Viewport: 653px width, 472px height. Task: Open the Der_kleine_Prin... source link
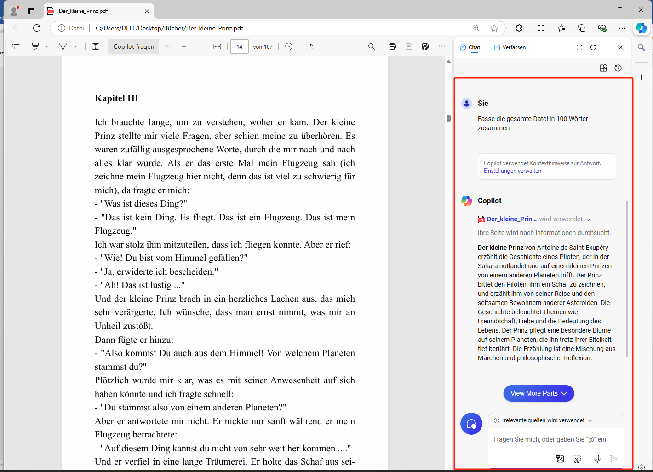click(x=511, y=219)
